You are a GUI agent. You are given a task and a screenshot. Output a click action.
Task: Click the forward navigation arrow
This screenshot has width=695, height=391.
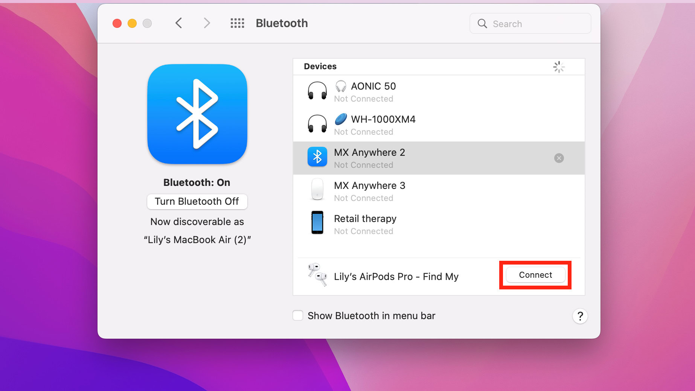[207, 23]
